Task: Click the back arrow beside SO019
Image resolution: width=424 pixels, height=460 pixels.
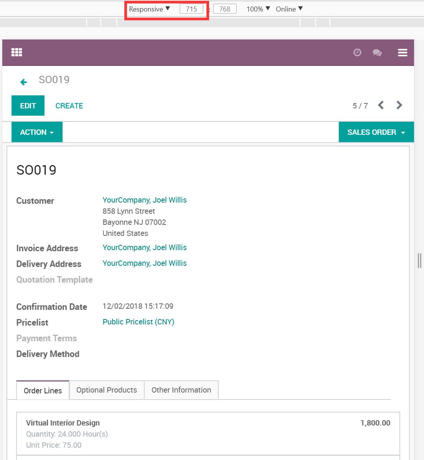Action: (24, 82)
